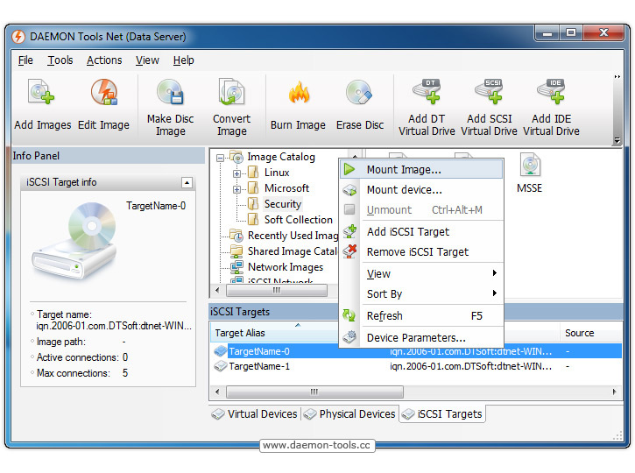This screenshot has height=473, width=635.
Task: Choose Mount Image... from context menu
Action: pos(421,169)
